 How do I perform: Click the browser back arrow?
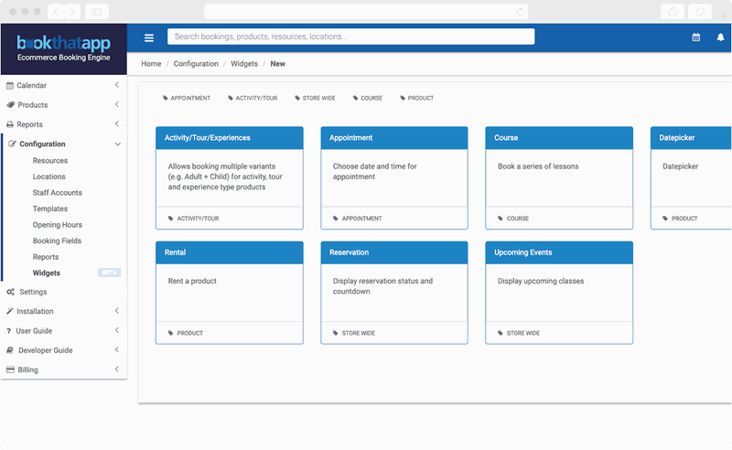[x=56, y=12]
